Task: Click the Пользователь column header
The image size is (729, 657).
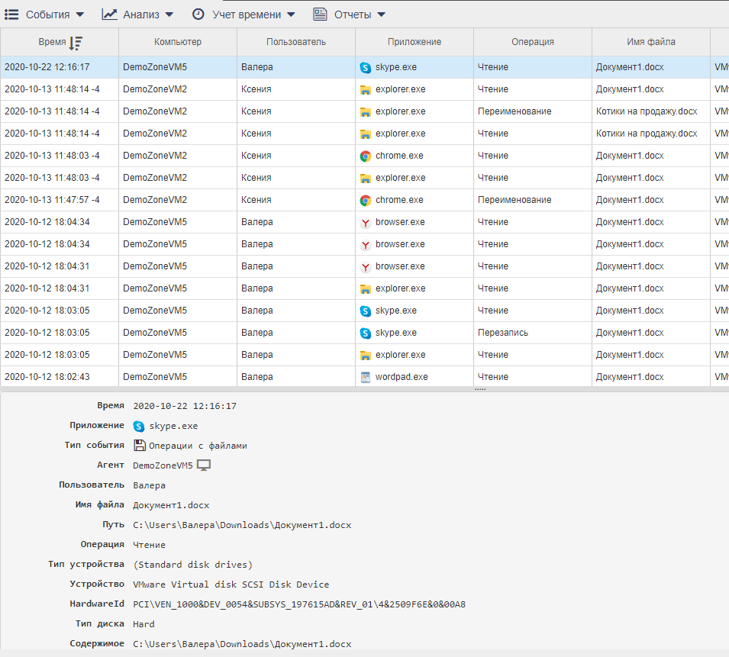Action: click(296, 42)
